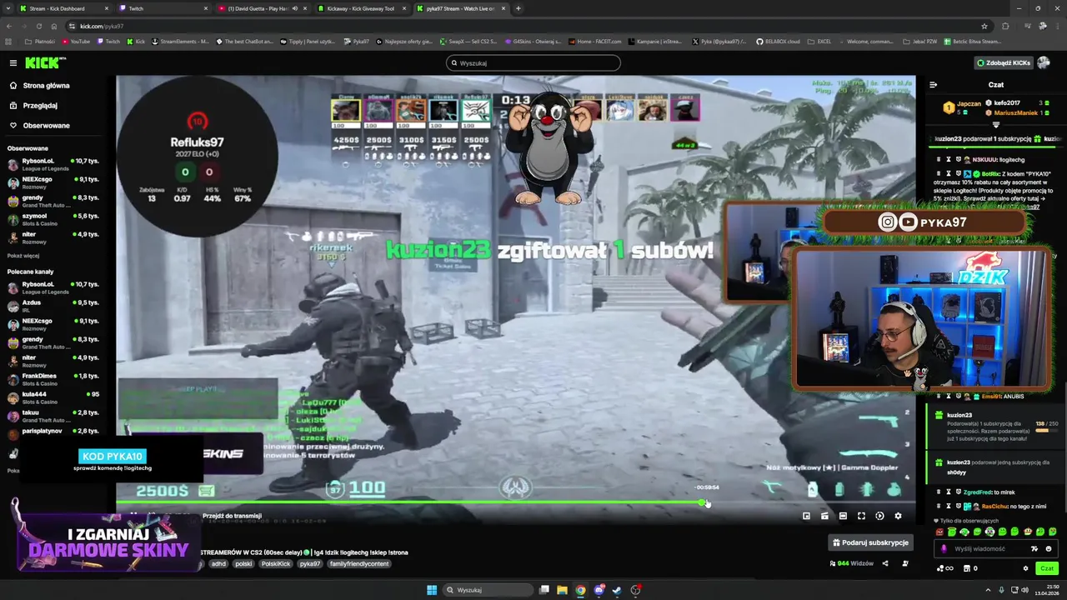This screenshot has height=600, width=1067.
Task: Bookmark this page with star icon
Action: click(984, 26)
